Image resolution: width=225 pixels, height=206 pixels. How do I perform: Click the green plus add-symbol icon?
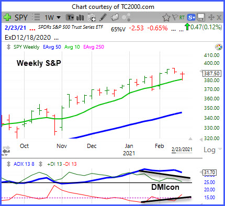pyautogui.click(x=7, y=17)
